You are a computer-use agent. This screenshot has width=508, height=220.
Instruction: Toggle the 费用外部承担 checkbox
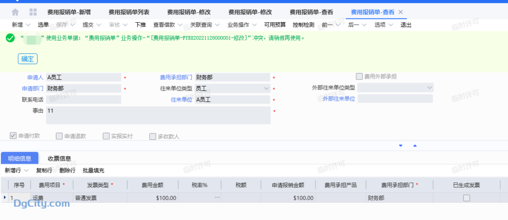point(360,76)
